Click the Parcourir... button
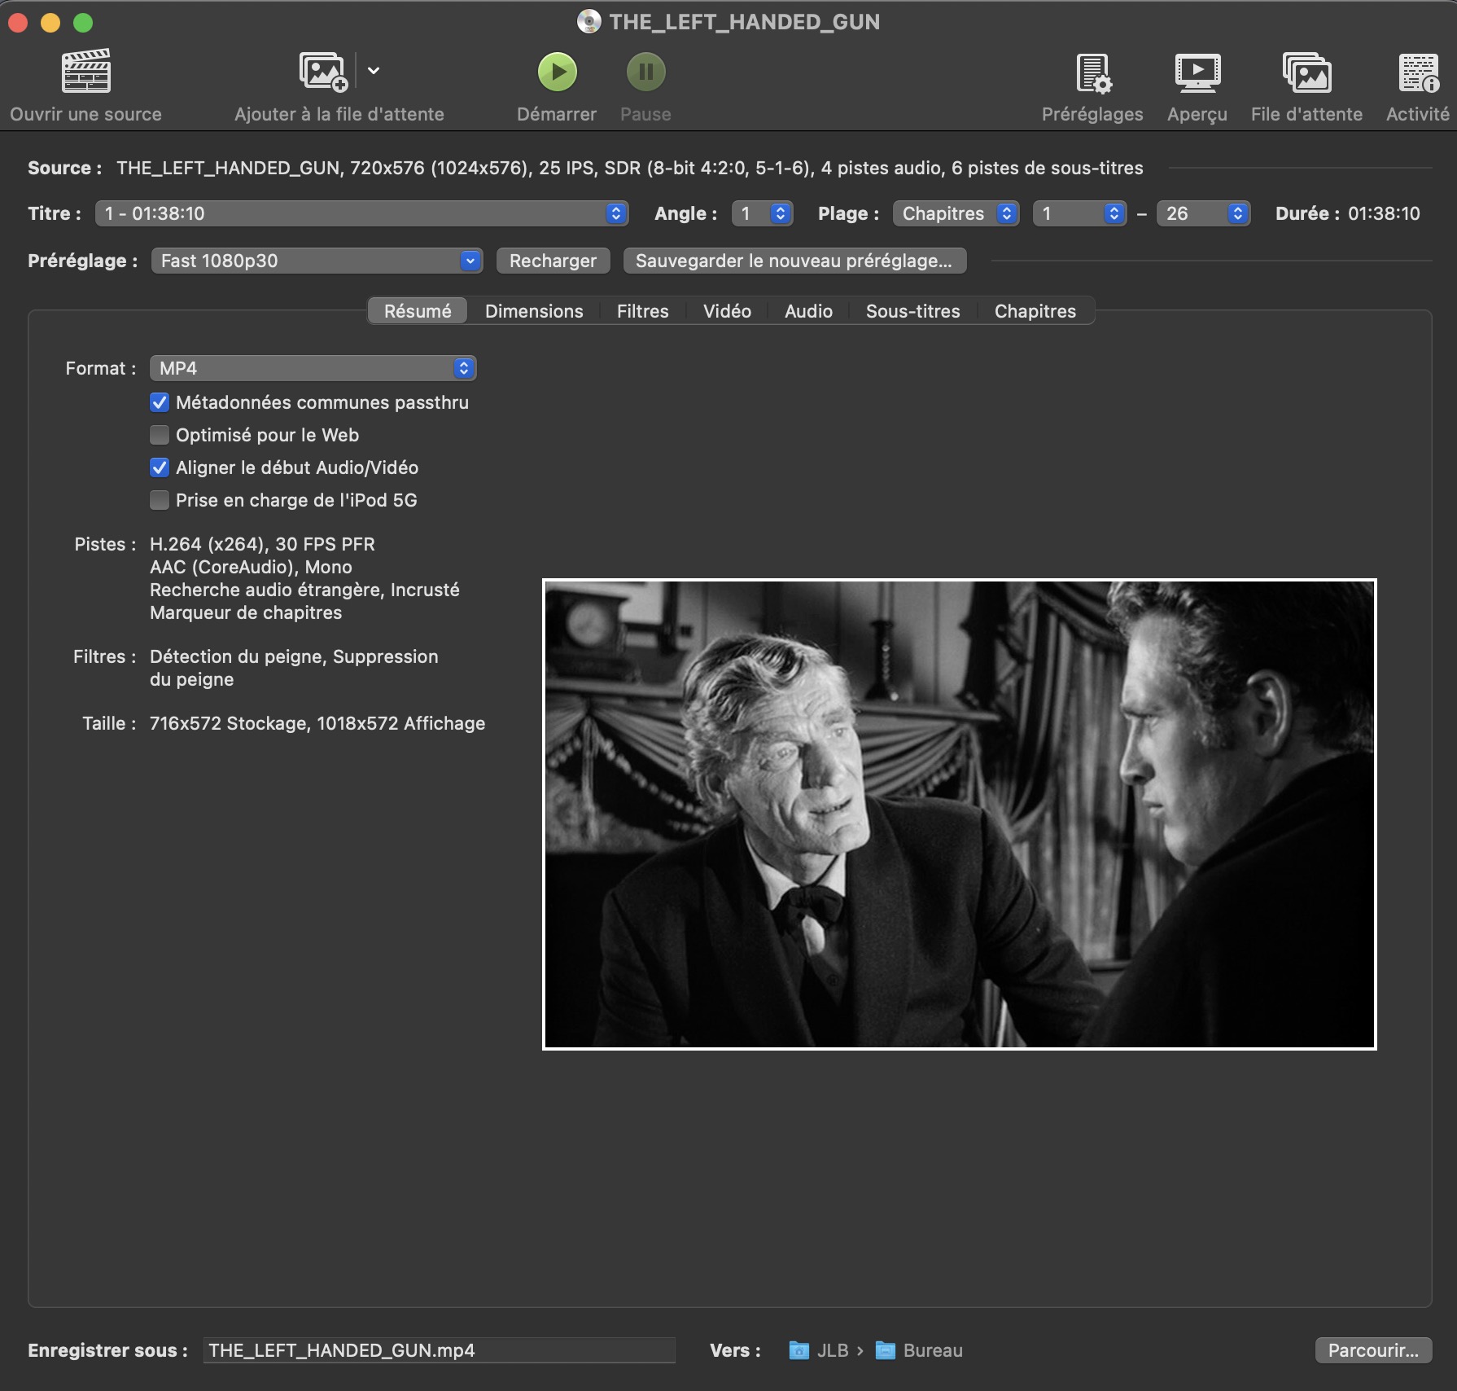Screen dimensions: 1457x1391 tap(1373, 1350)
